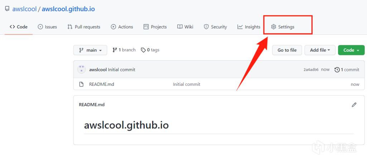Open commit hash 2a4adb6 link
Image resolution: width=367 pixels, height=159 pixels.
[311, 70]
